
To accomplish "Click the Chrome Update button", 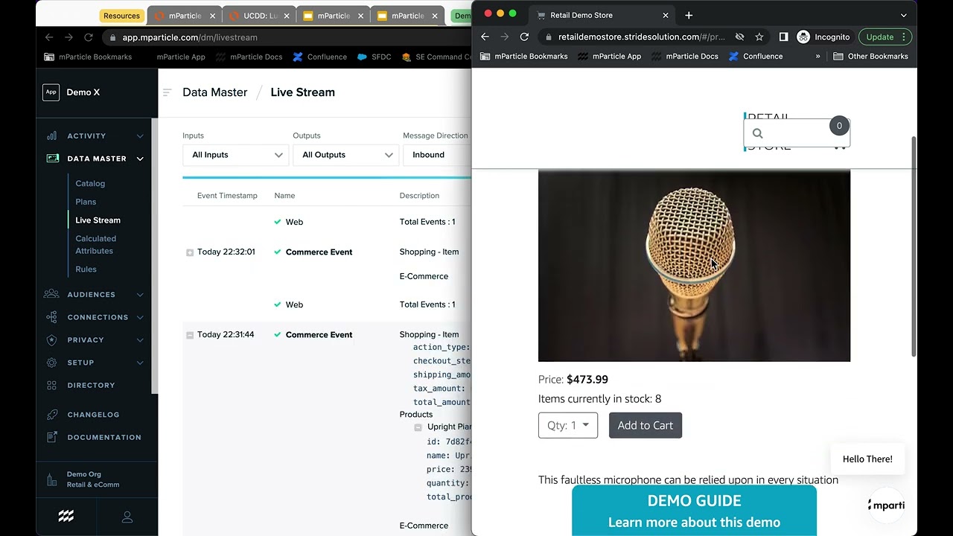I will 885,36.
